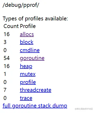View the heap profile
Screen dimensions: 96x113
pos(26,66)
